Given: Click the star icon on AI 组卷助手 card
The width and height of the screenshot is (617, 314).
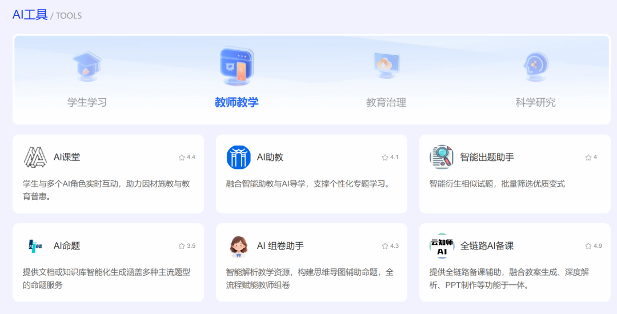Looking at the screenshot, I should point(385,246).
